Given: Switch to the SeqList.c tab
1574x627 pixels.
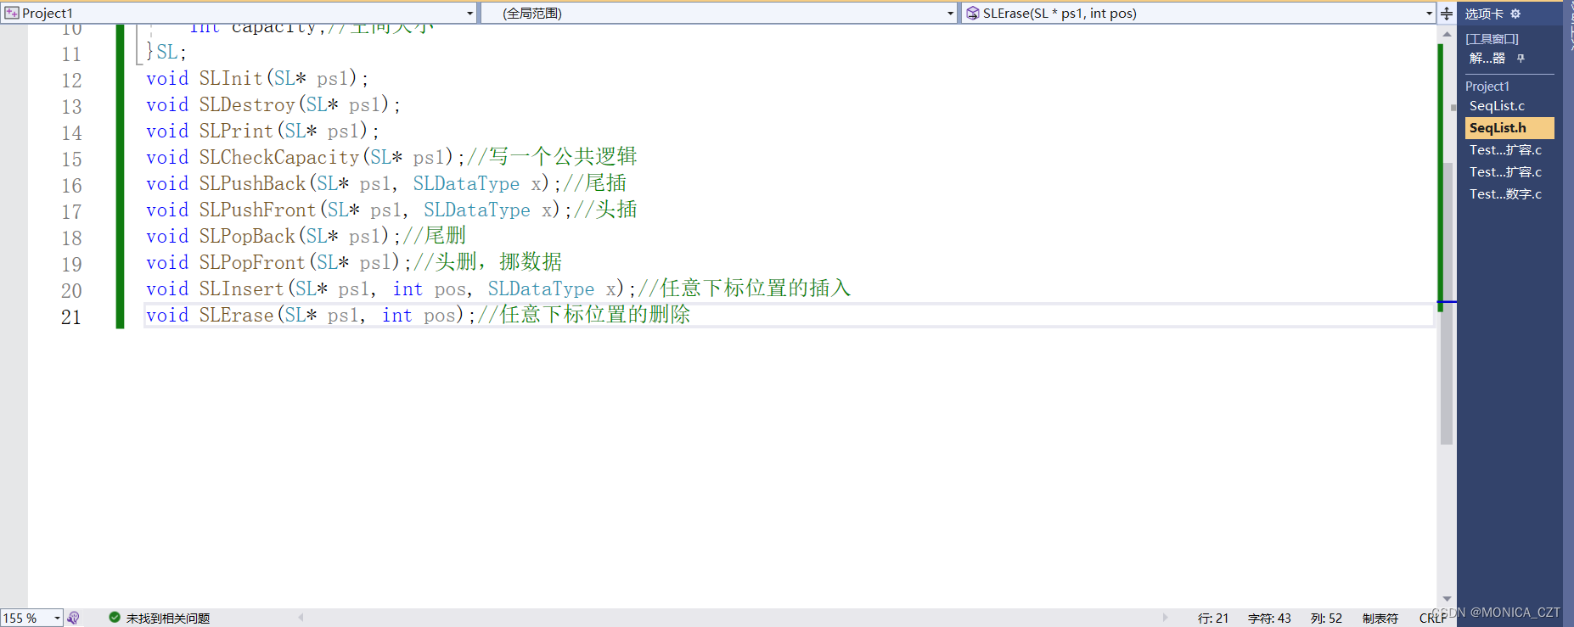Looking at the screenshot, I should point(1497,106).
